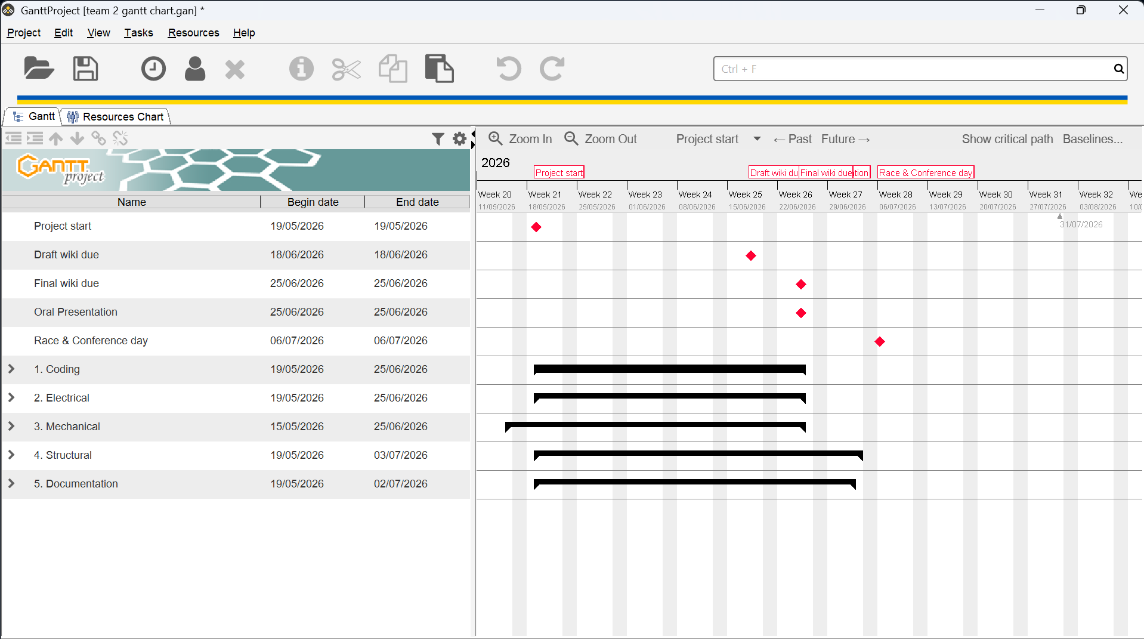Viewport: 1144px width, 639px height.
Task: Open table column settings with the gear icon
Action: pyautogui.click(x=459, y=139)
